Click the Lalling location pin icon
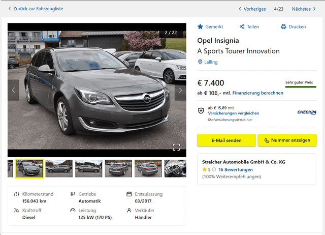This screenshot has height=235, width=325. [200, 62]
